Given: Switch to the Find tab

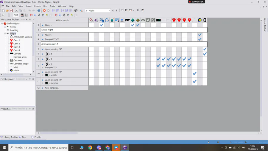Looking at the screenshot, I should (x=23, y=137).
